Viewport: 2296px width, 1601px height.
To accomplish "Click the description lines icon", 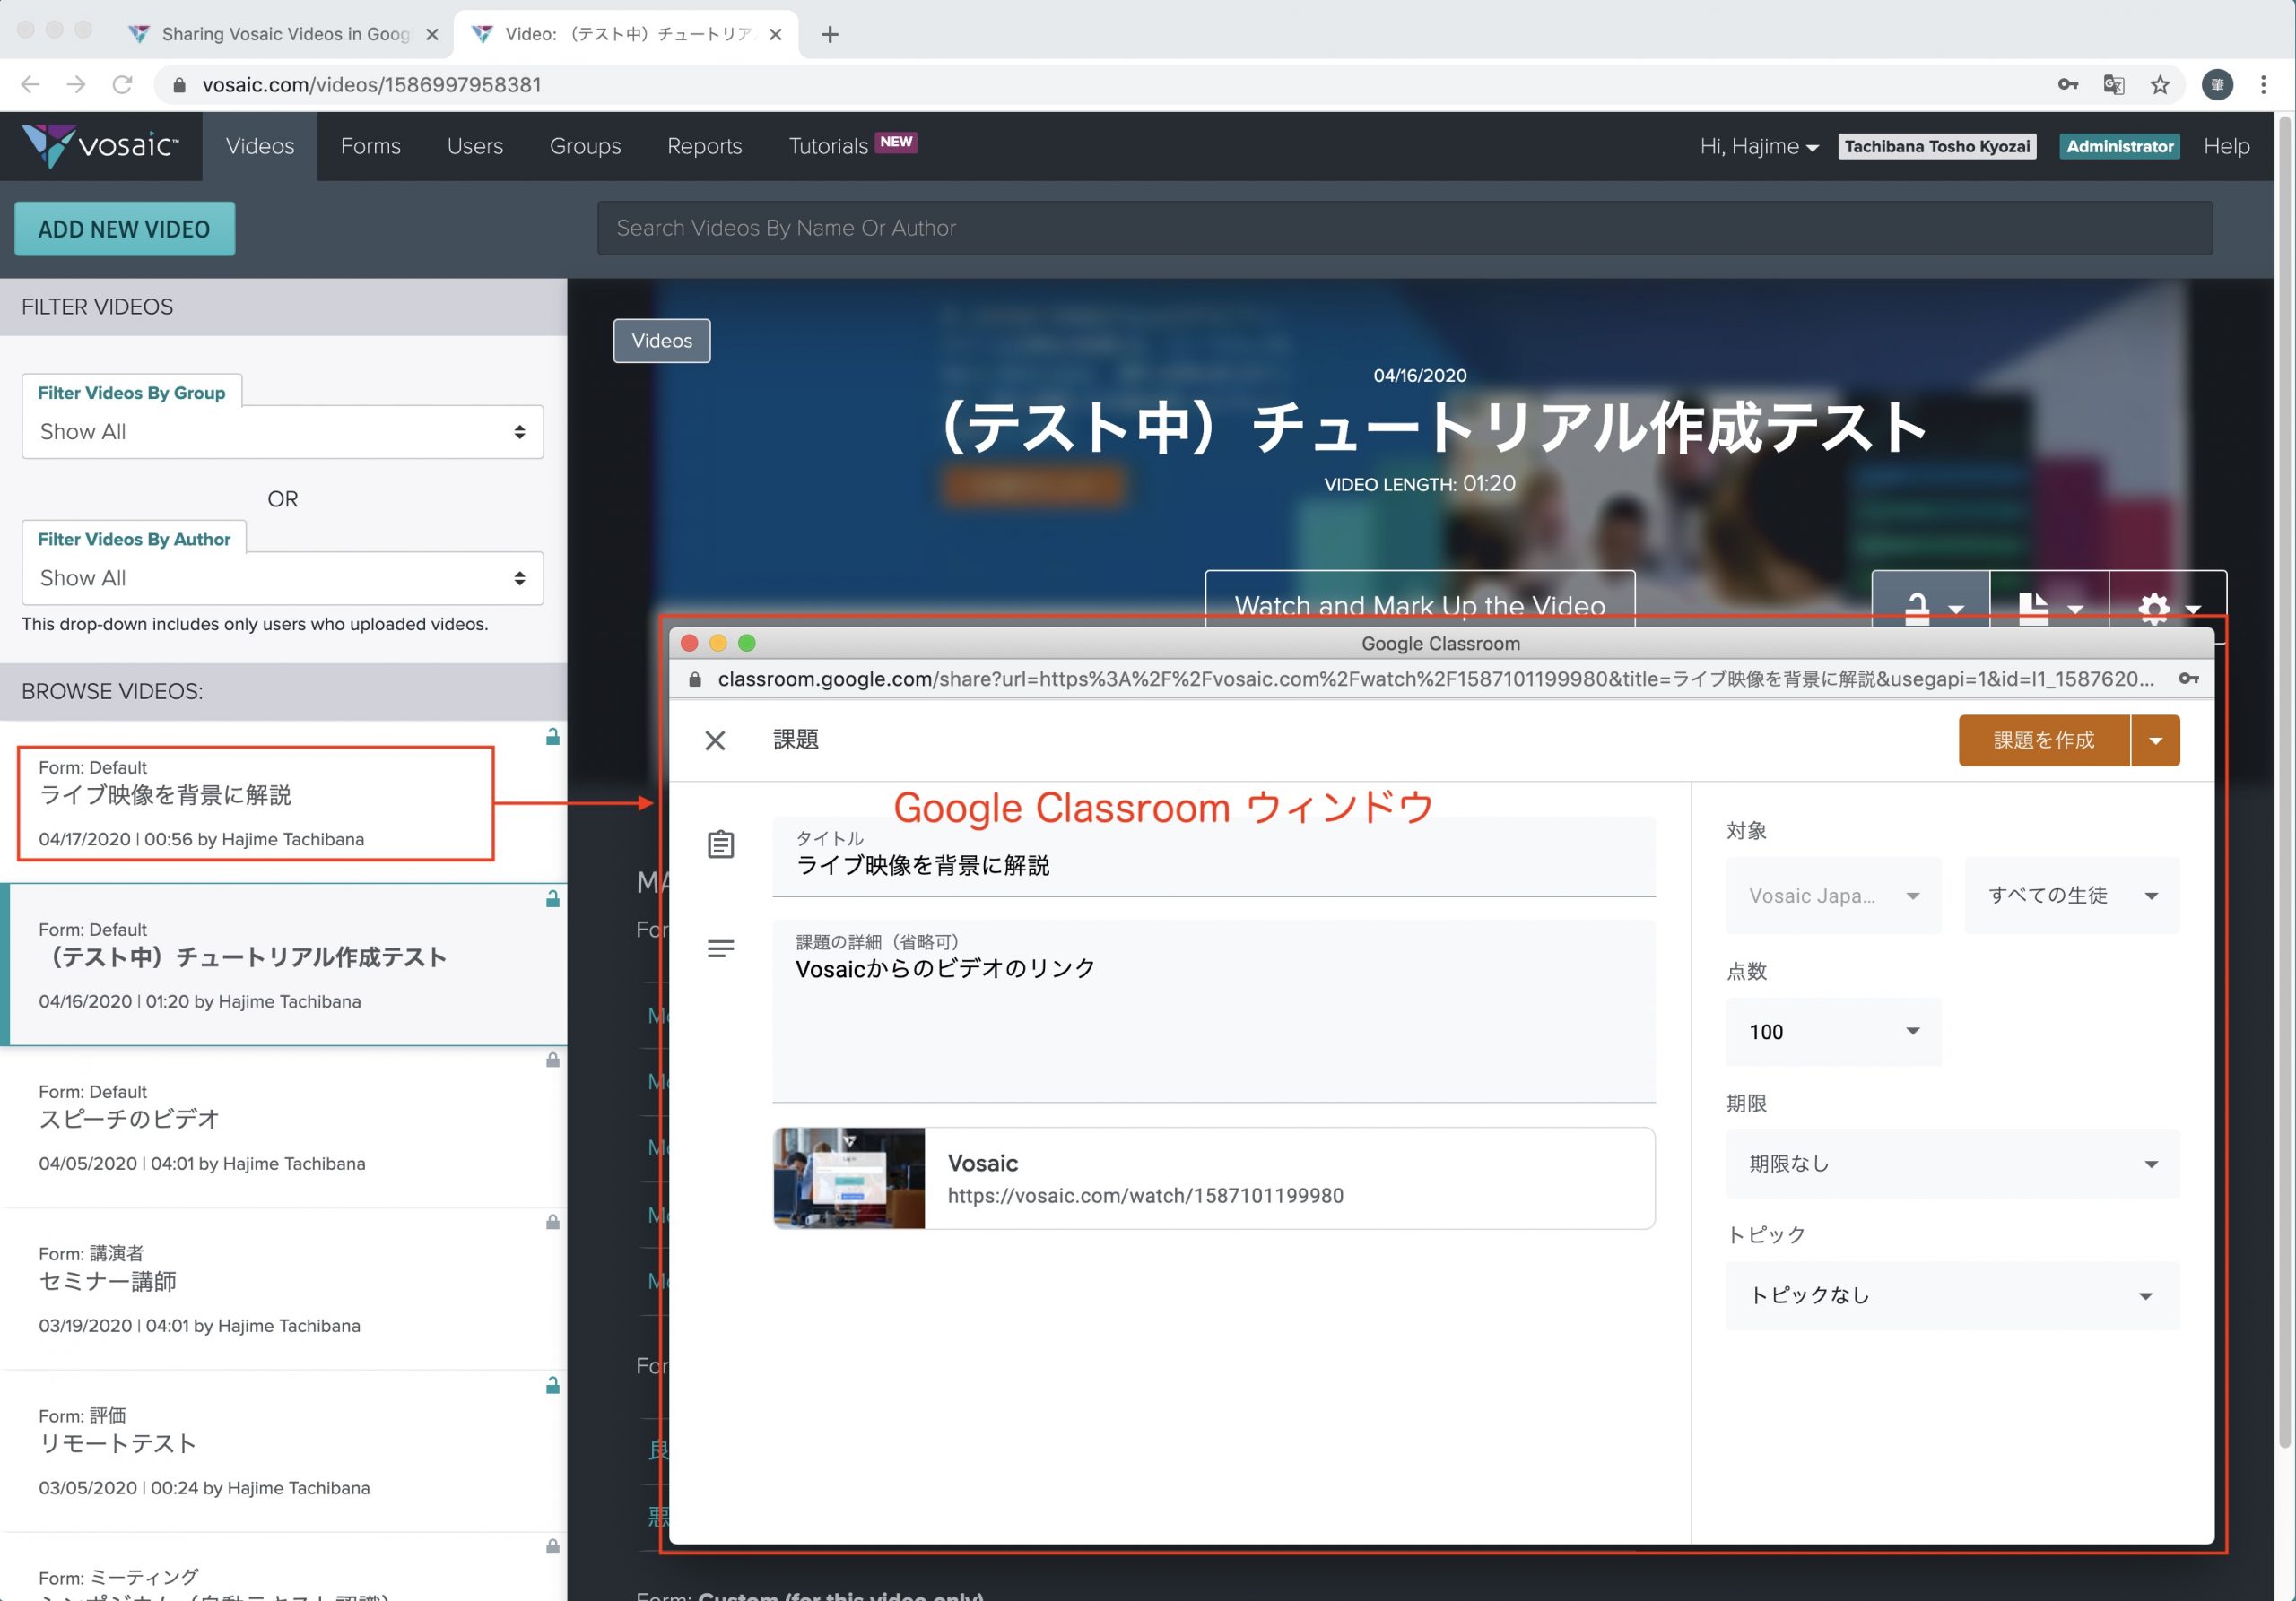I will tap(720, 948).
